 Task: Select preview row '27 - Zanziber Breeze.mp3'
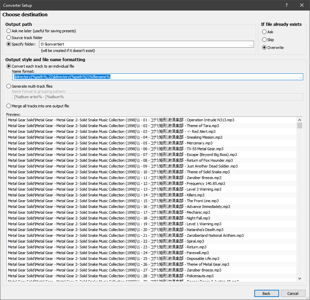[151, 270]
